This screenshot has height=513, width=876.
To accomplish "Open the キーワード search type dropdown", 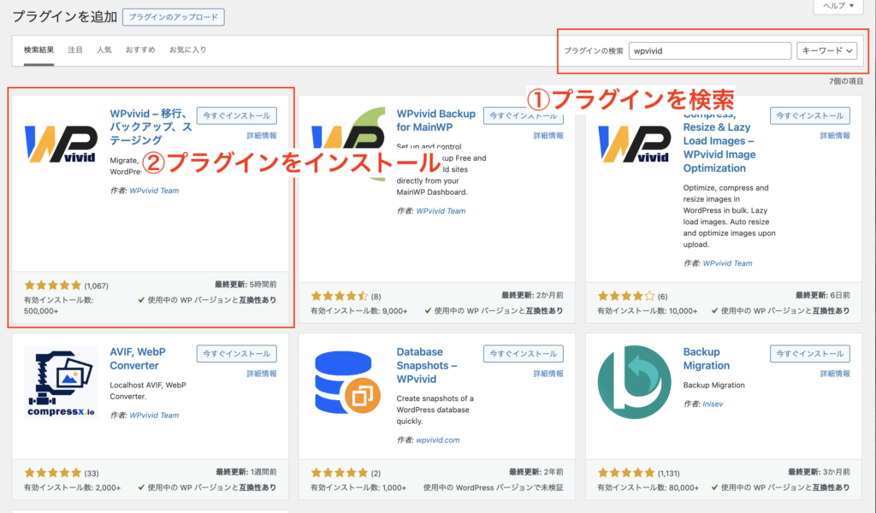I will pos(827,50).
